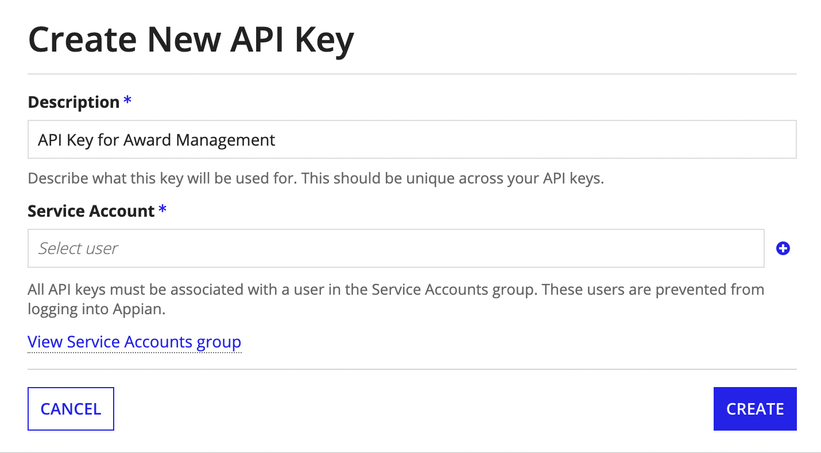Click the plus icon beside Service Account field
Image resolution: width=821 pixels, height=453 pixels.
pyautogui.click(x=783, y=248)
